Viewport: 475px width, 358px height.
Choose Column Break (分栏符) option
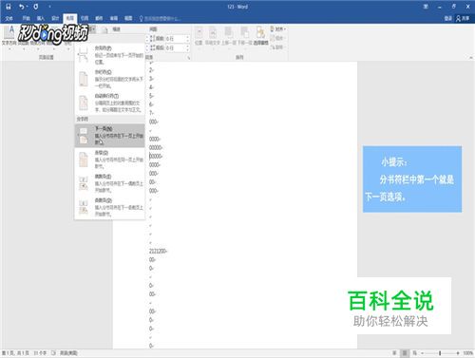pyautogui.click(x=110, y=79)
